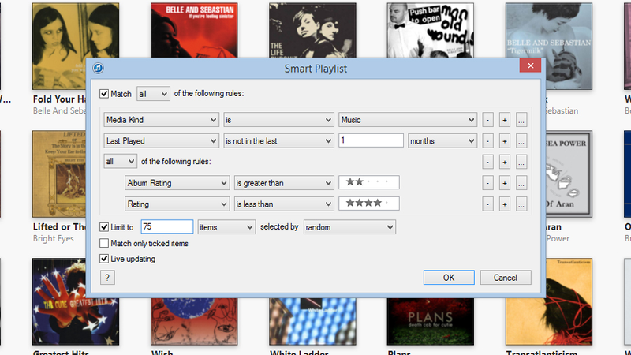This screenshot has height=355, width=631.
Task: Open the 'is' operator dropdown
Action: pyautogui.click(x=278, y=120)
